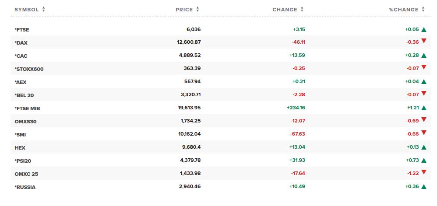The width and height of the screenshot is (437, 206).
Task: Click the change value +3.15
Action: pyautogui.click(x=299, y=29)
